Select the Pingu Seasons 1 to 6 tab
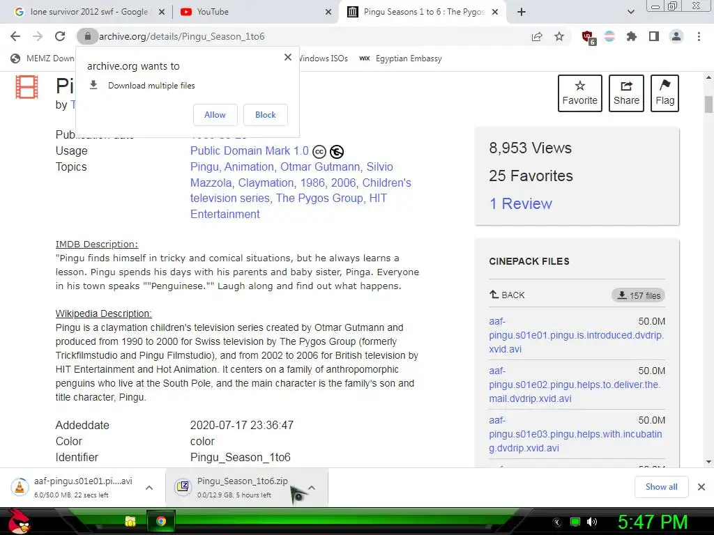This screenshot has width=714, height=535. 423,12
